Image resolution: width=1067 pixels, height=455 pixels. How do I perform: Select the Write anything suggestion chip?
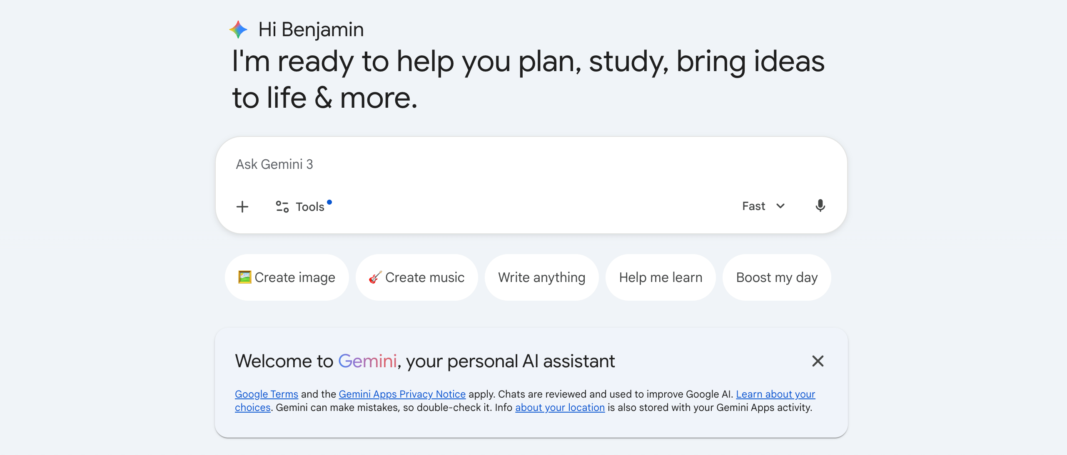541,277
